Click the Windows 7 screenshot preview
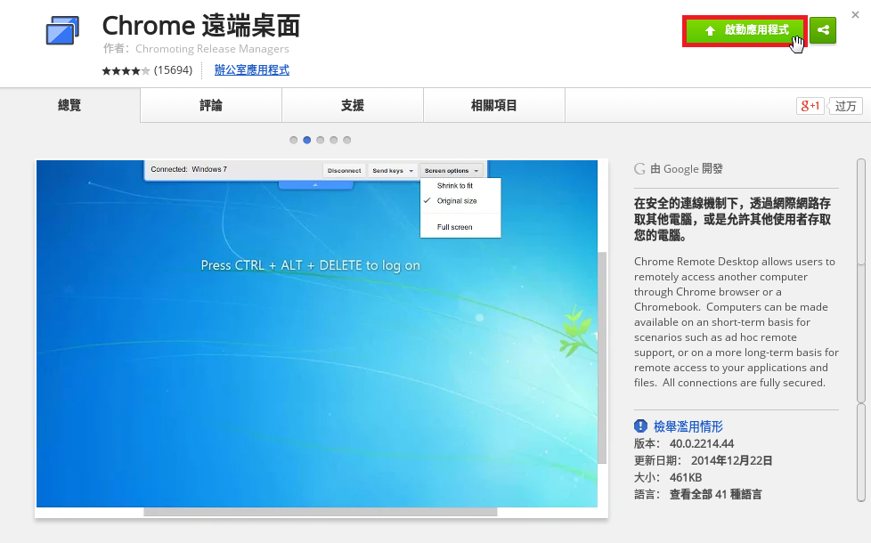 pos(322,338)
